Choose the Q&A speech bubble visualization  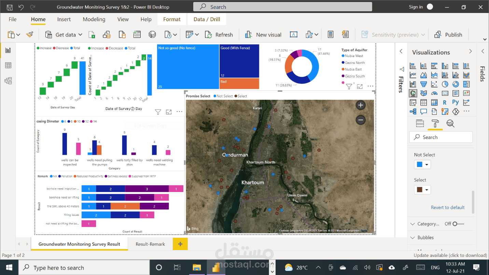(424, 112)
